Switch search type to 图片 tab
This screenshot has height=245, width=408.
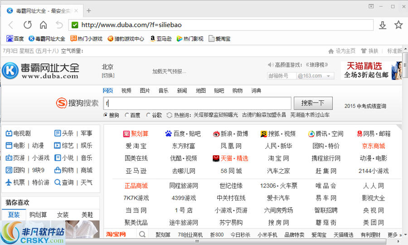[x=145, y=91]
